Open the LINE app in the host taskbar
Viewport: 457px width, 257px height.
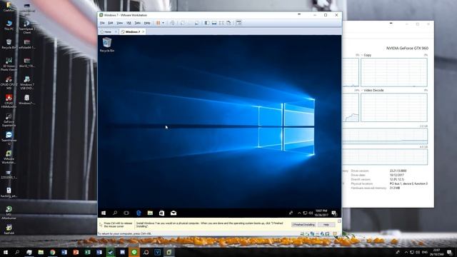(134, 252)
